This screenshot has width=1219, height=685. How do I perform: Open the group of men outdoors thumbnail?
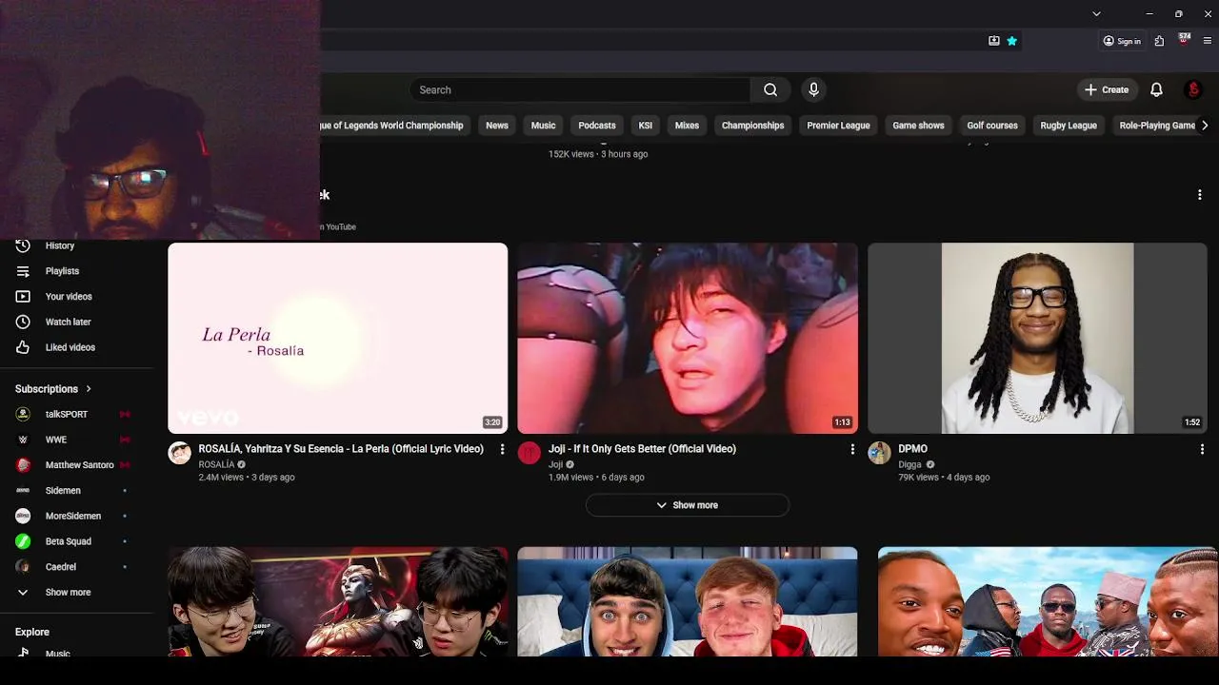click(x=1048, y=601)
